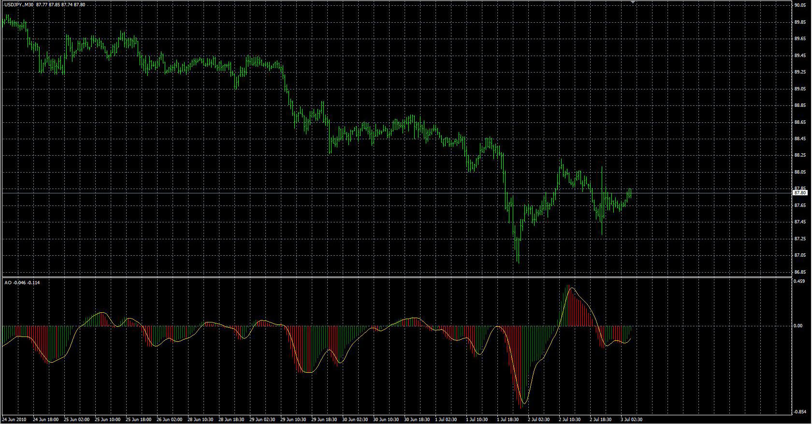Click the 88.25 price scale label
This screenshot has height=424, width=812.
click(800, 155)
